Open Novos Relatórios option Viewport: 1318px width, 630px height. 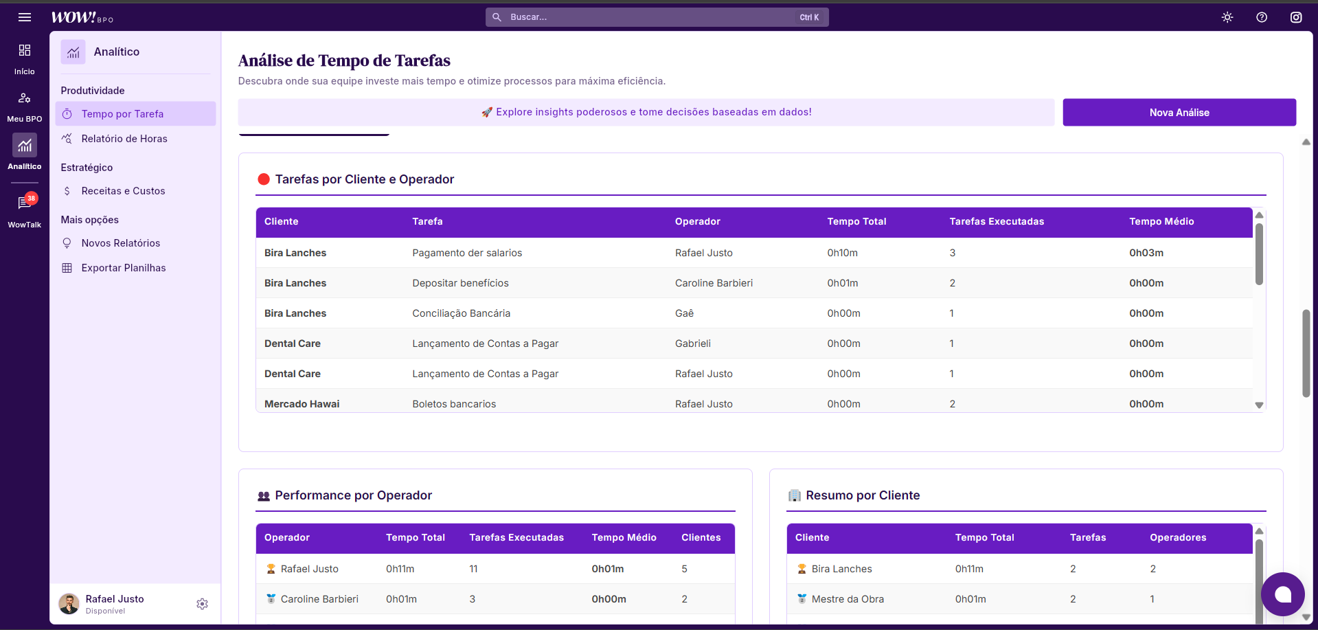coord(121,243)
